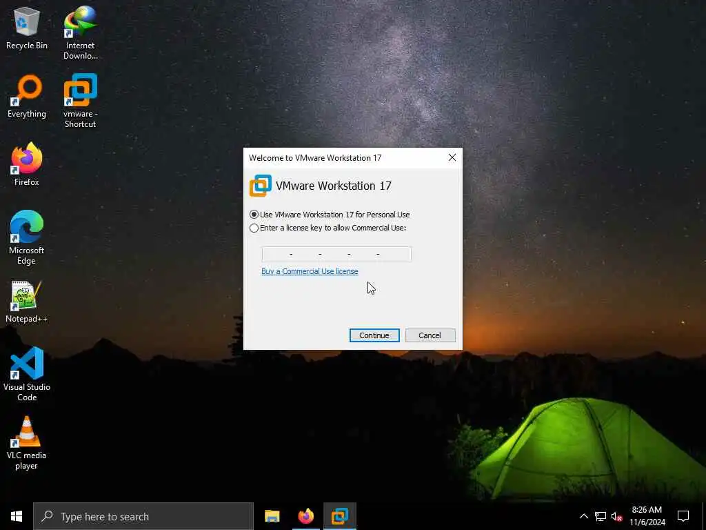Viewport: 706px width, 530px height.
Task: Click the Continue button
Action: (x=374, y=335)
